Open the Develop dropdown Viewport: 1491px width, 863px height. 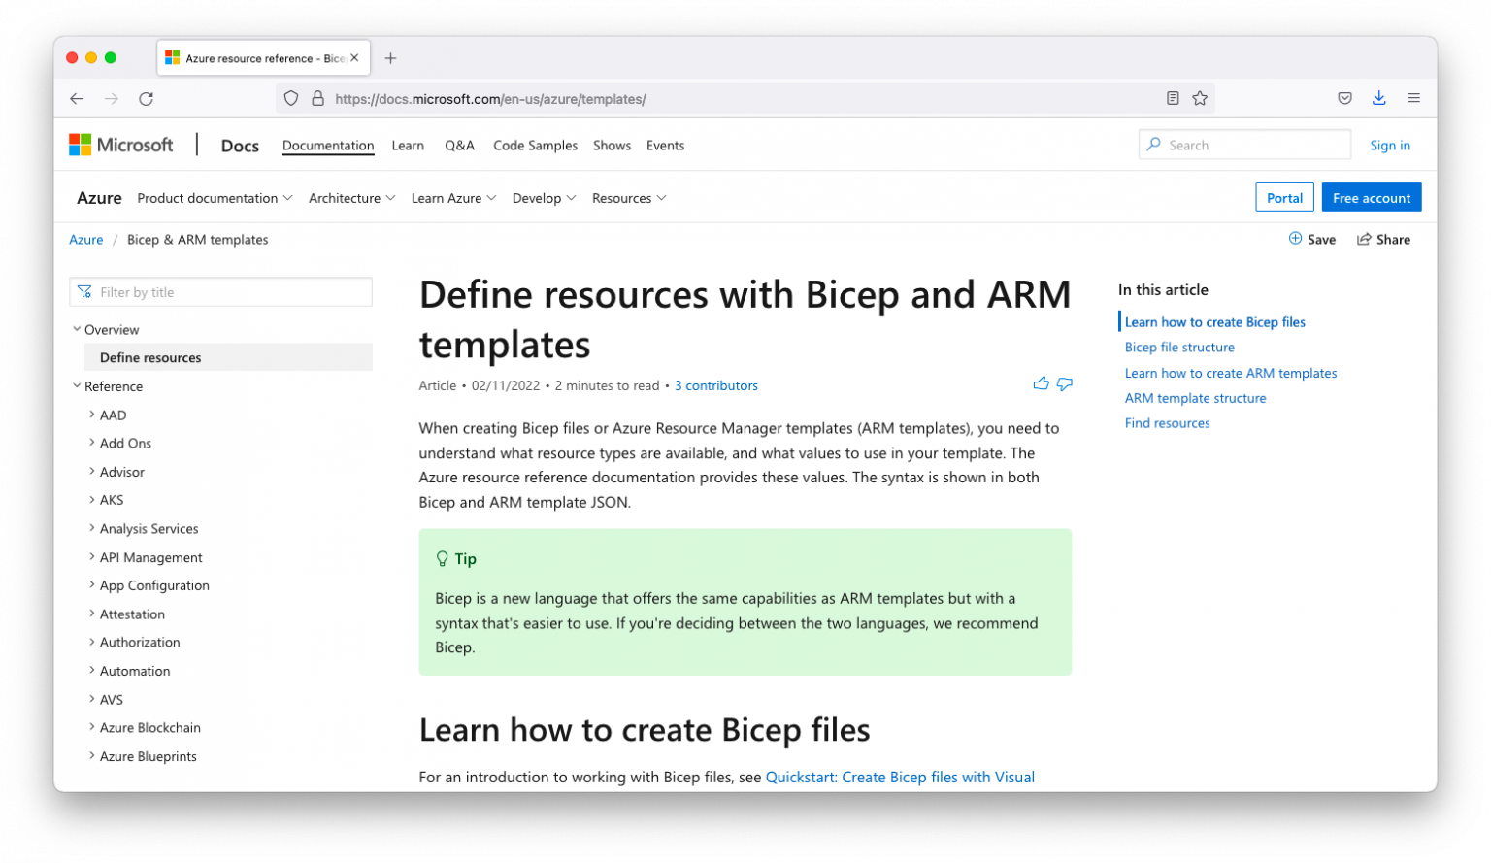click(544, 198)
